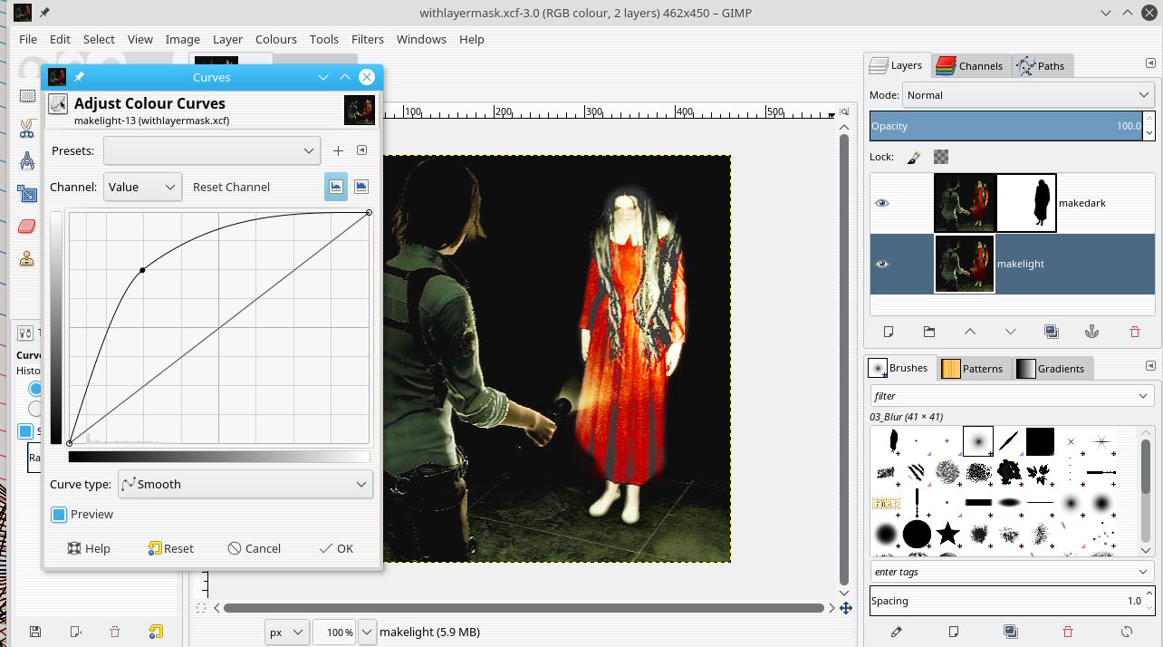Viewport: 1163px width, 647px height.
Task: Toggle the Quick Mask at canvas corner
Action: tap(201, 607)
